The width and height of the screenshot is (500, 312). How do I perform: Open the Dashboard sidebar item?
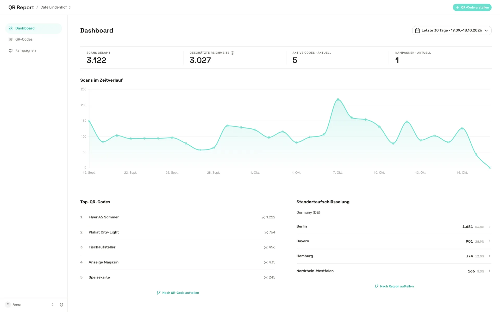tap(34, 28)
